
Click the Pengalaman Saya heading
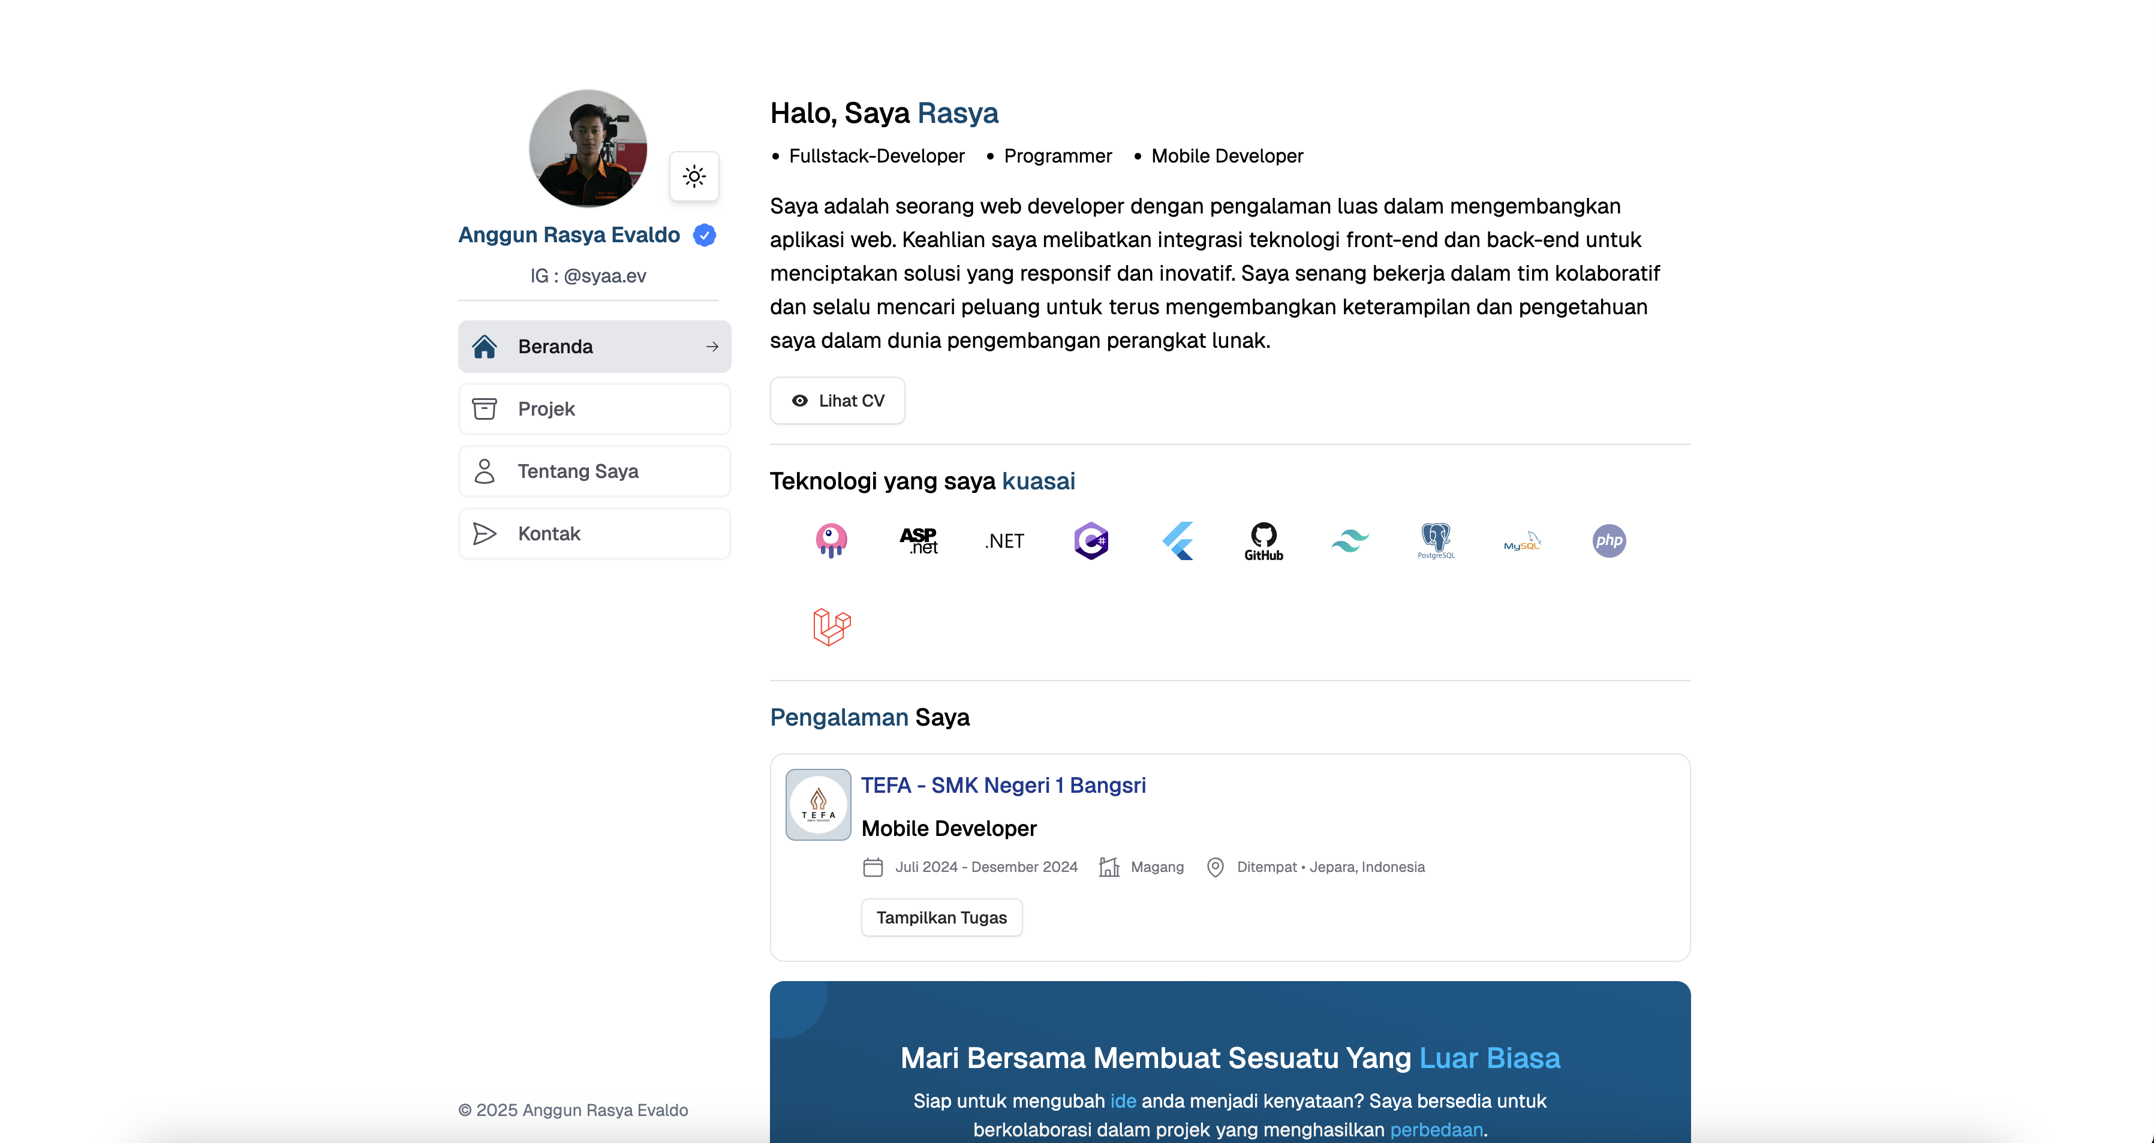pos(870,717)
